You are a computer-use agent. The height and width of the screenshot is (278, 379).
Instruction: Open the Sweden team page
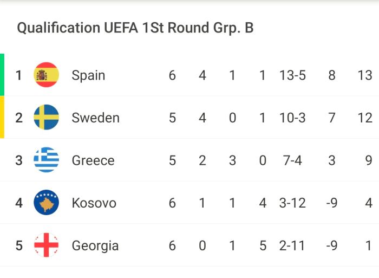[96, 118]
